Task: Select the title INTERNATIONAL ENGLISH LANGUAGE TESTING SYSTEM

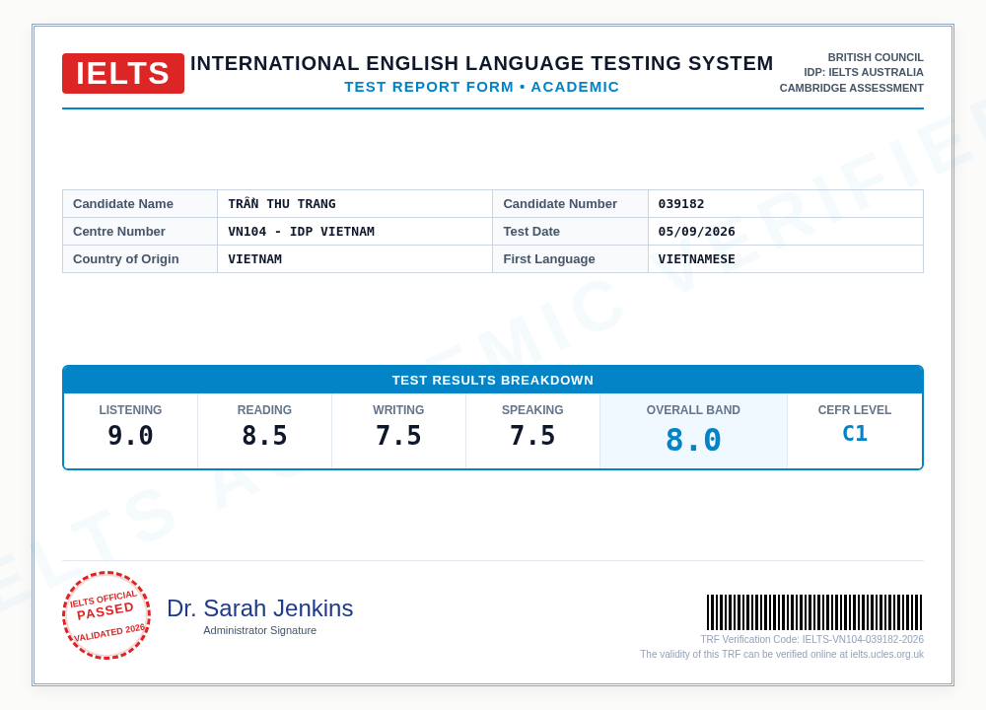Action: click(x=482, y=63)
